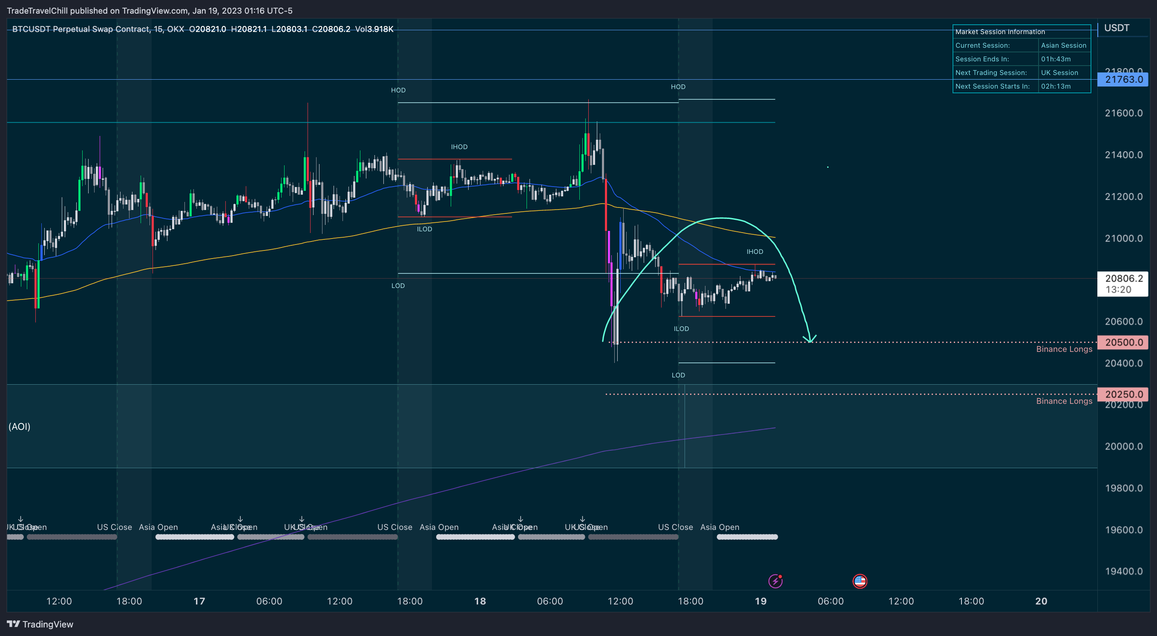Click the 20000.0 price scale tick
The height and width of the screenshot is (636, 1157).
[1124, 446]
